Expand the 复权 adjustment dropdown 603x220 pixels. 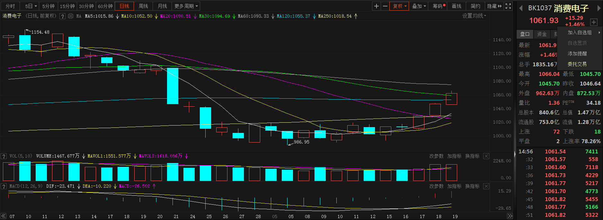[x=399, y=6]
